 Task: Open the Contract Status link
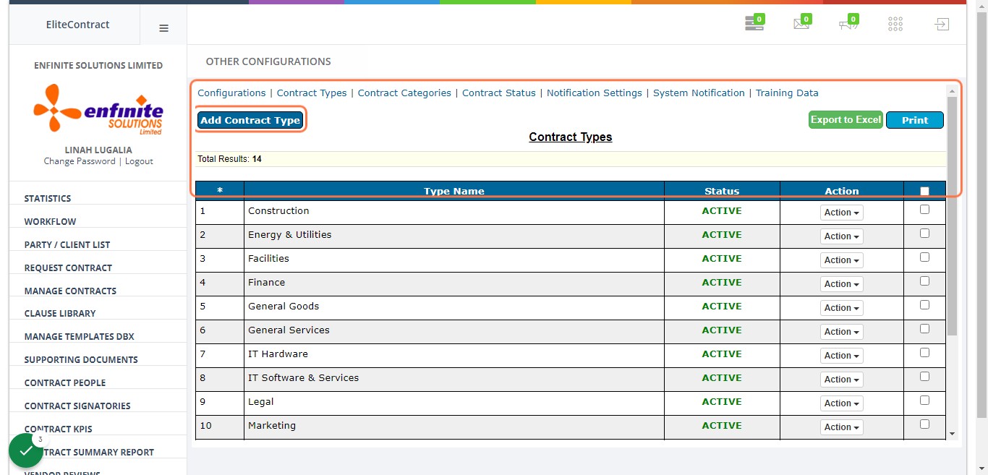pos(499,93)
